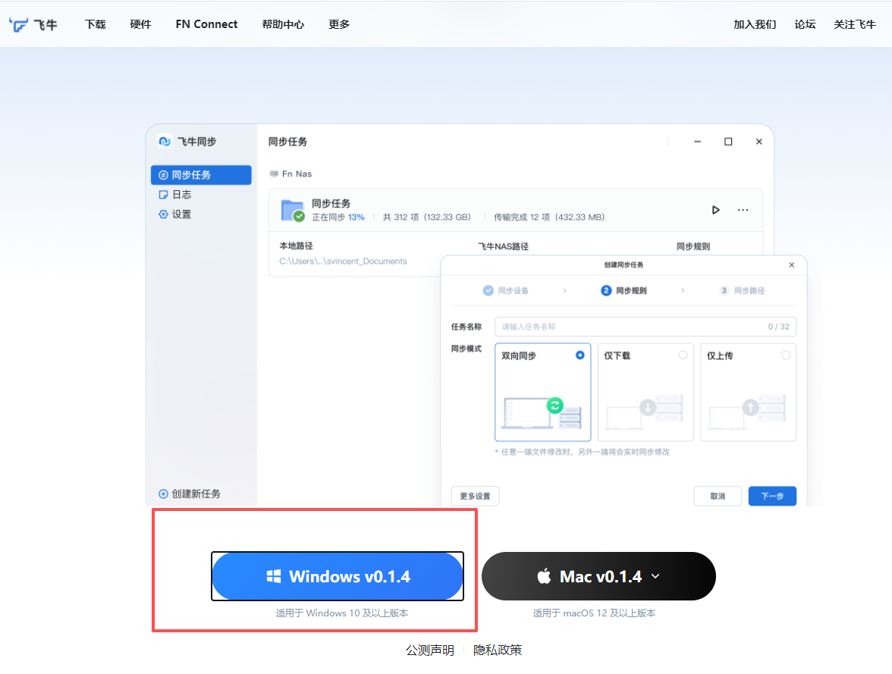Open the 隐私政策 link
Image resolution: width=892 pixels, height=674 pixels.
coord(498,650)
